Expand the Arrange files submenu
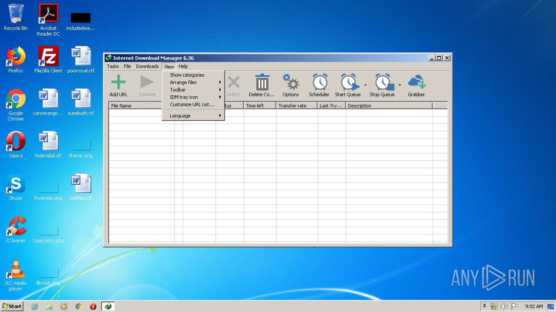The image size is (556, 312). point(193,82)
